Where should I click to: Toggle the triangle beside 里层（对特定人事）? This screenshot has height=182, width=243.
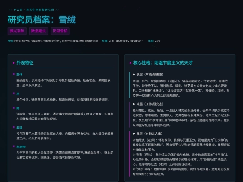(x=134, y=134)
